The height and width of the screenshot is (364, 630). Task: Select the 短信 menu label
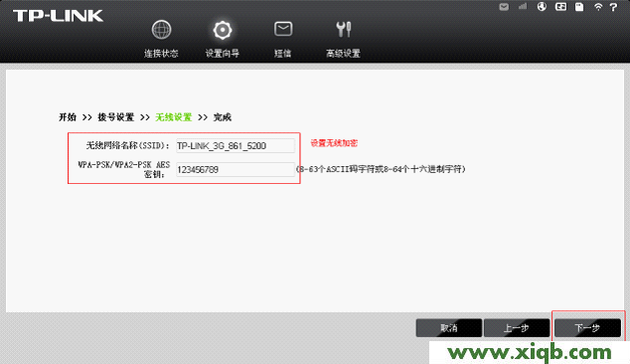tap(282, 53)
